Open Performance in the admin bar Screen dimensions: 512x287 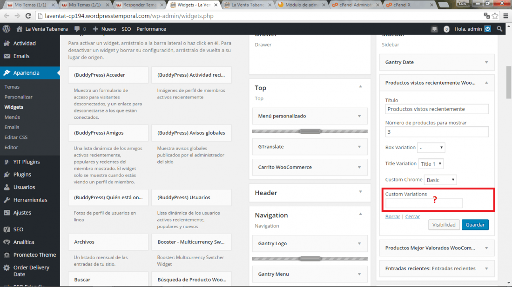(151, 29)
